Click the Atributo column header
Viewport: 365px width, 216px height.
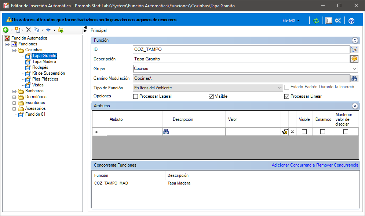(x=135, y=119)
